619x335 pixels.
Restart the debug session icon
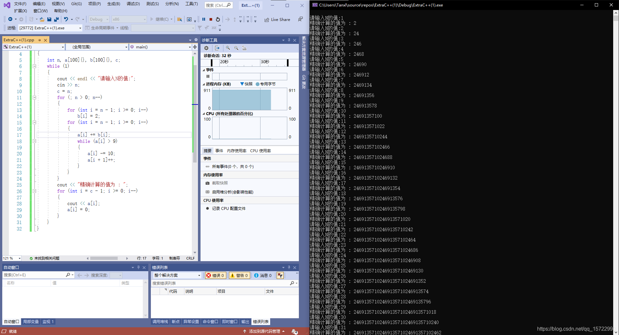[x=218, y=19]
